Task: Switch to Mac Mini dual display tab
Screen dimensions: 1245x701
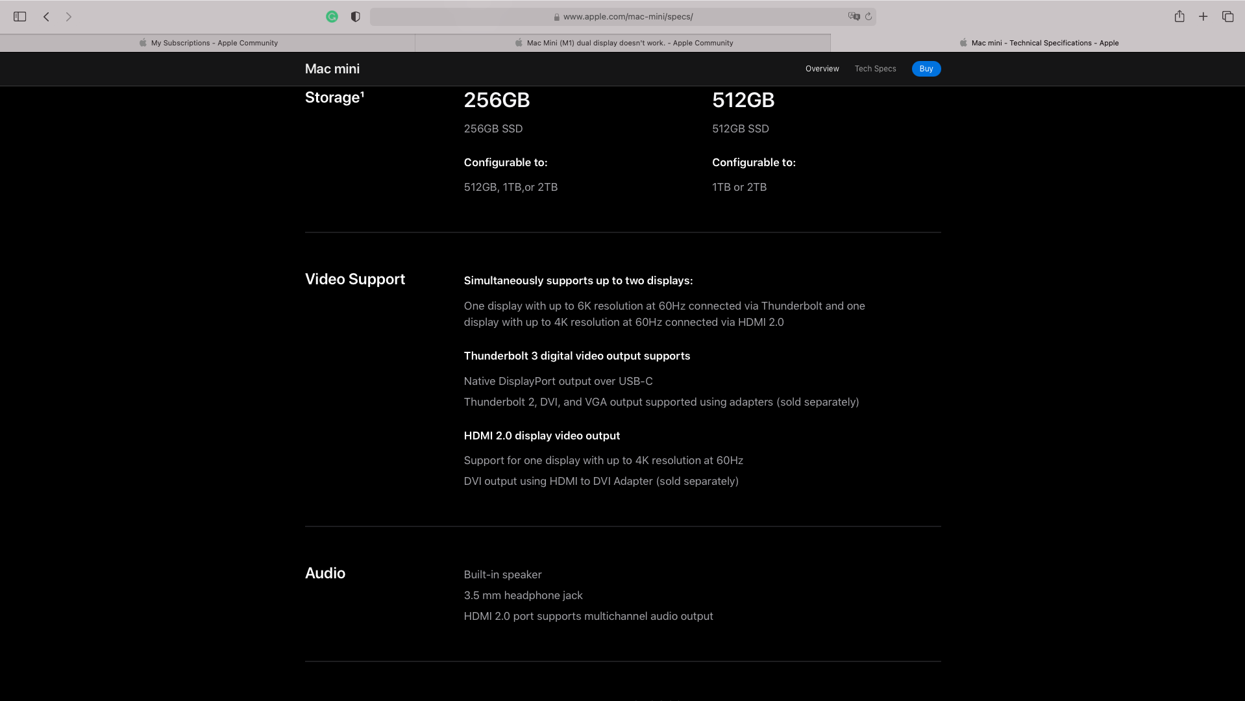Action: [x=623, y=43]
